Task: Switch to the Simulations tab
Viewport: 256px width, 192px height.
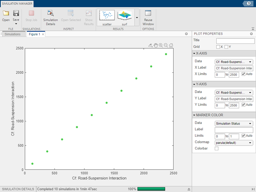Action: 12,34
